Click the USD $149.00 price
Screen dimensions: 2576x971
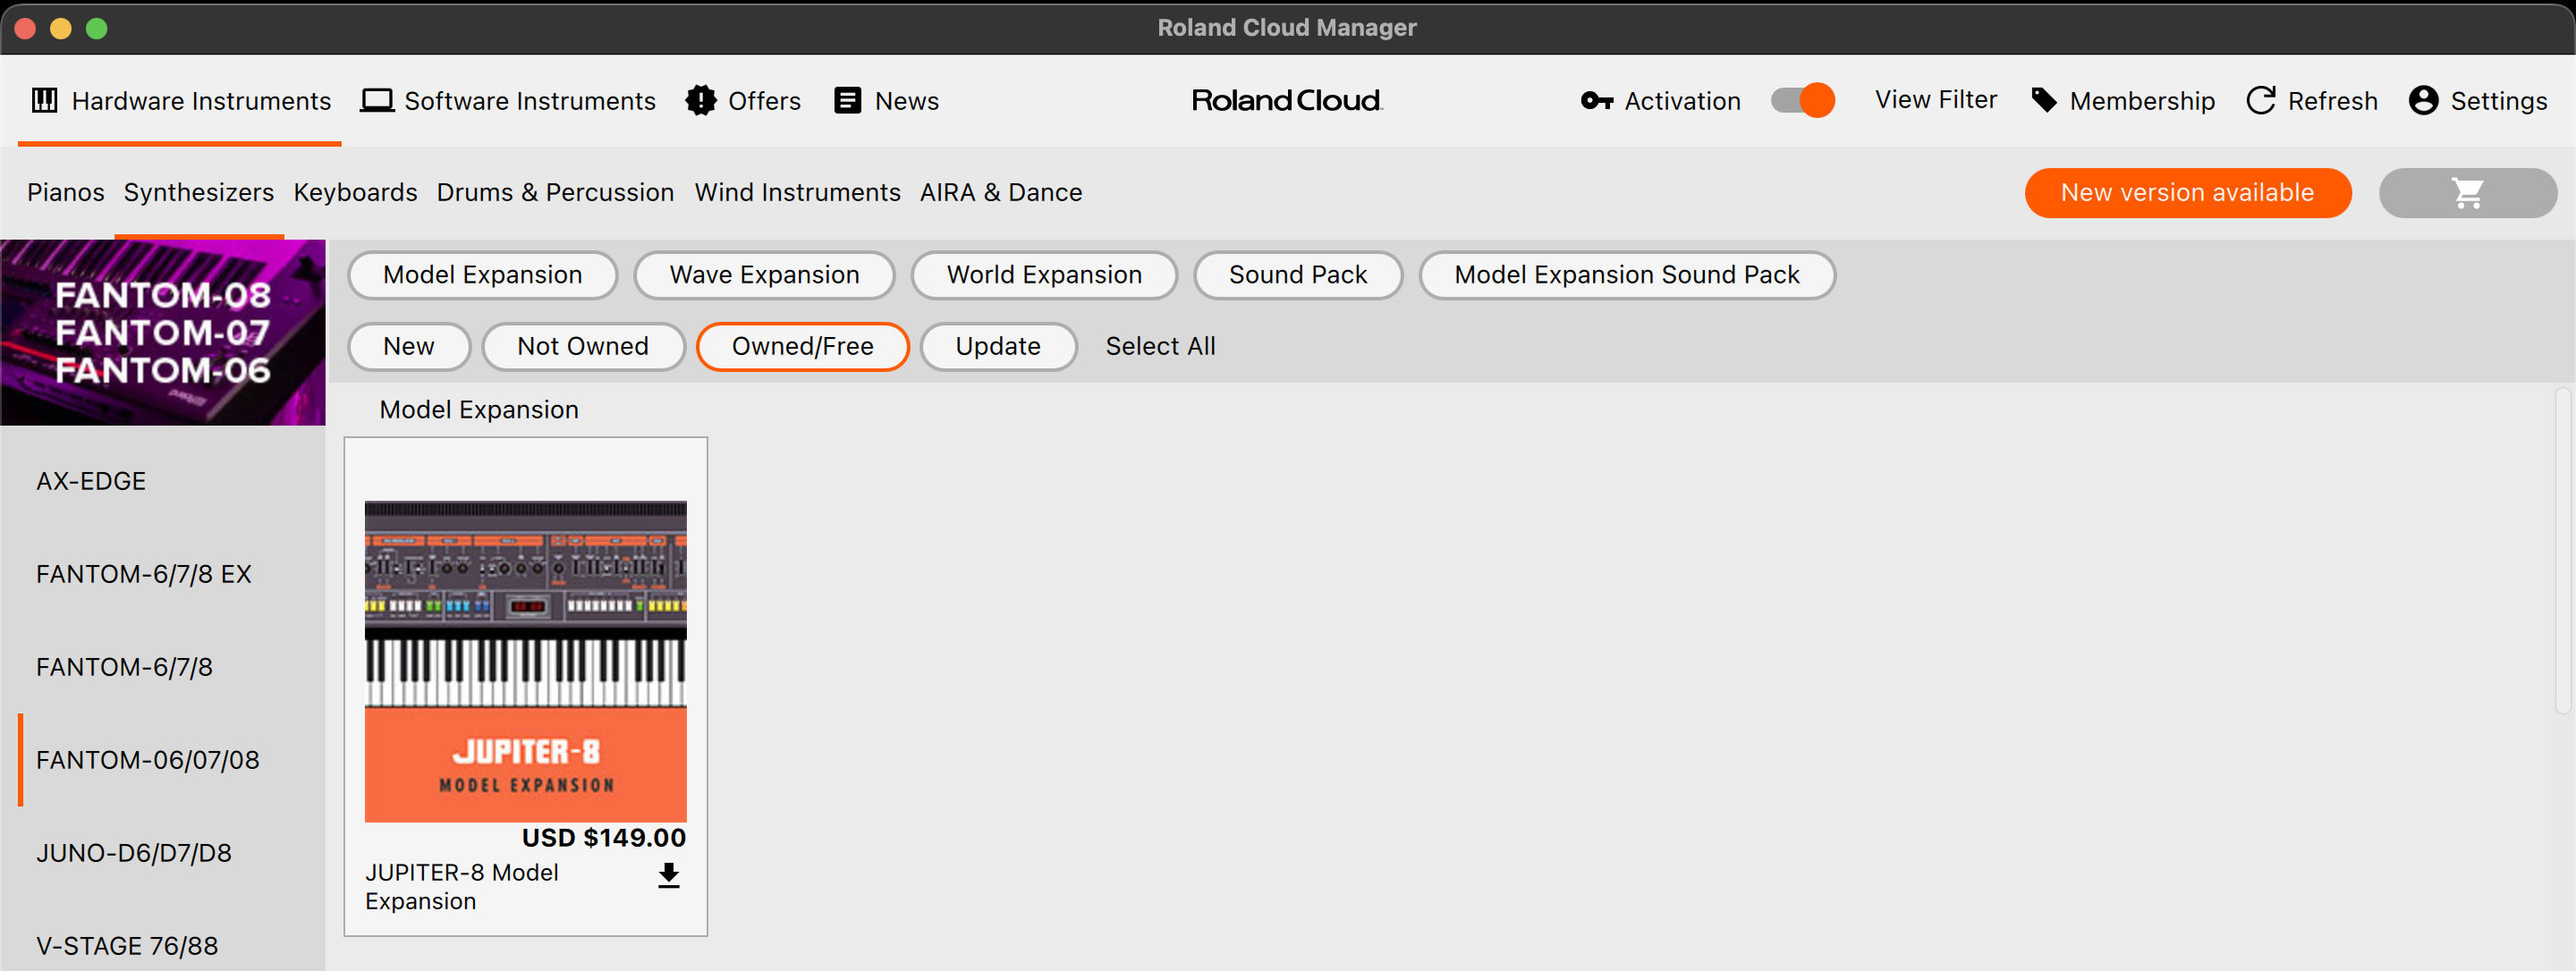pos(604,838)
